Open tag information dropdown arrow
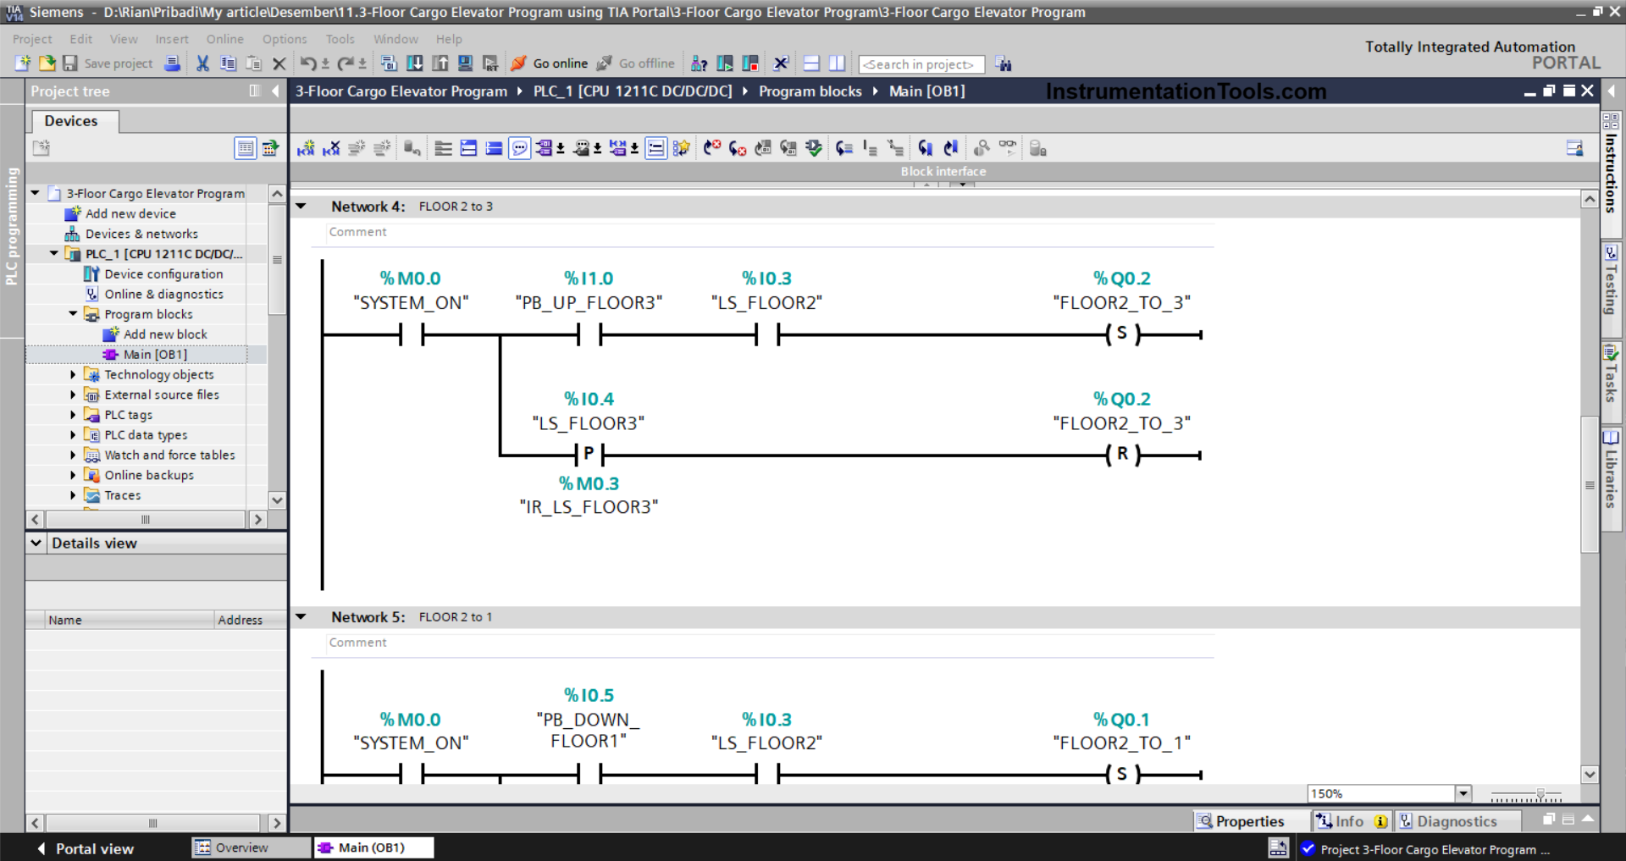1626x861 pixels. [598, 149]
